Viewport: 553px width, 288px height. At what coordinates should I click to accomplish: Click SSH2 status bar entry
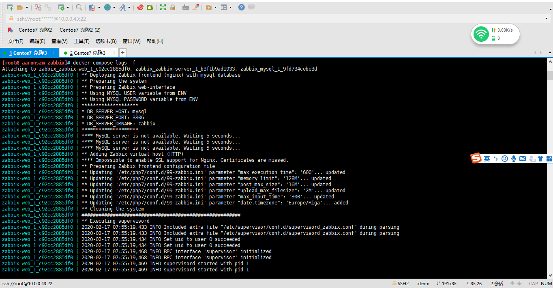tap(401, 284)
